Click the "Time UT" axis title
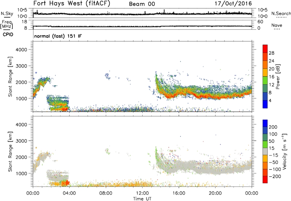The image size is (291, 201). [142, 199]
